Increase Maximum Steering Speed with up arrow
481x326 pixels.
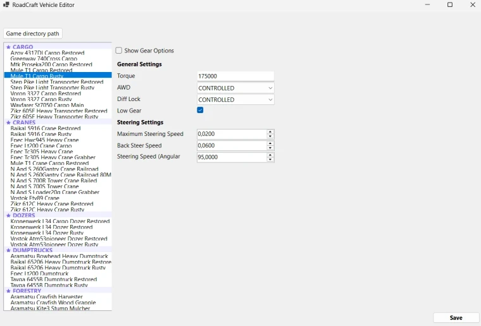tap(270, 132)
